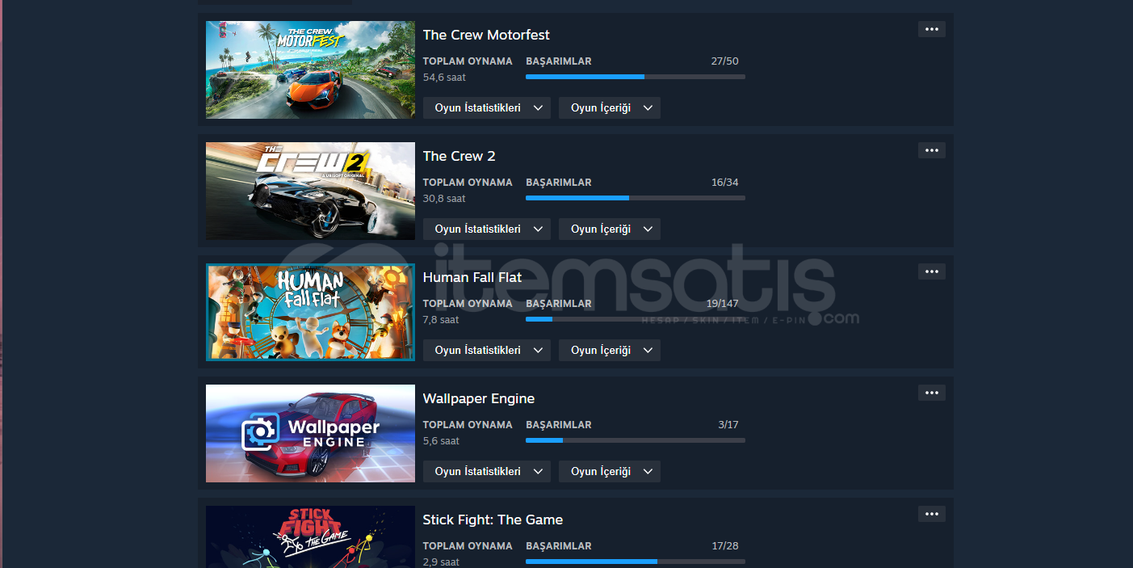Click the Human Fall Flat achievements progress bar

pyautogui.click(x=636, y=319)
